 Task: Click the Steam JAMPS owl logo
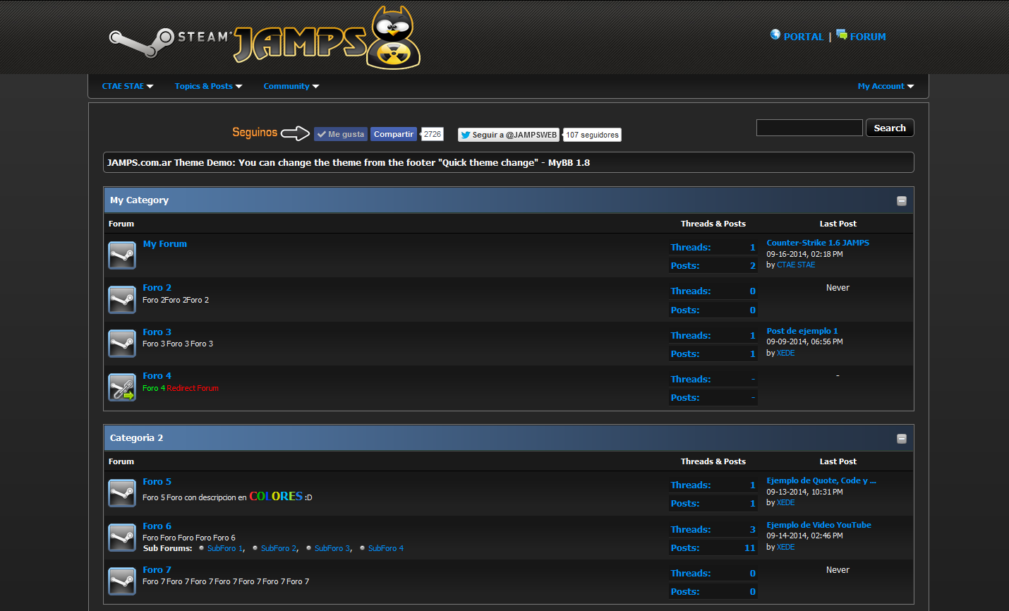(x=265, y=39)
